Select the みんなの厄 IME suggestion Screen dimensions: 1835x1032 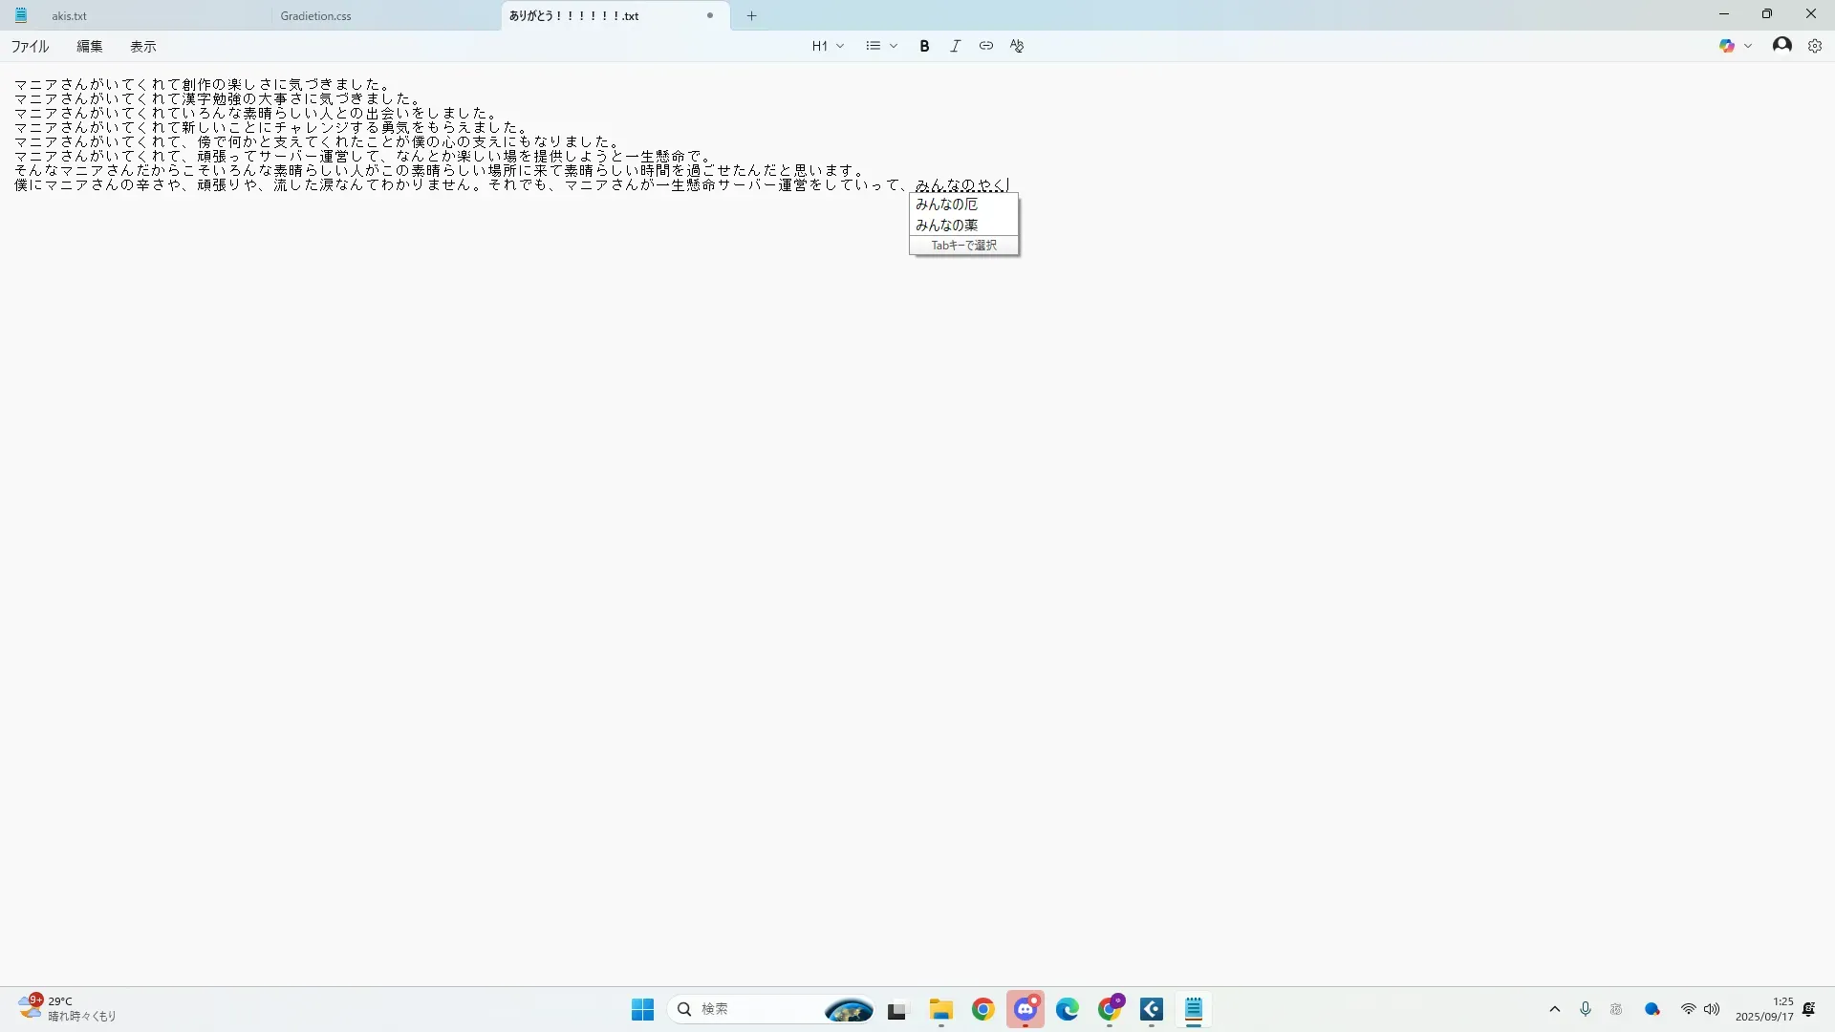946,204
